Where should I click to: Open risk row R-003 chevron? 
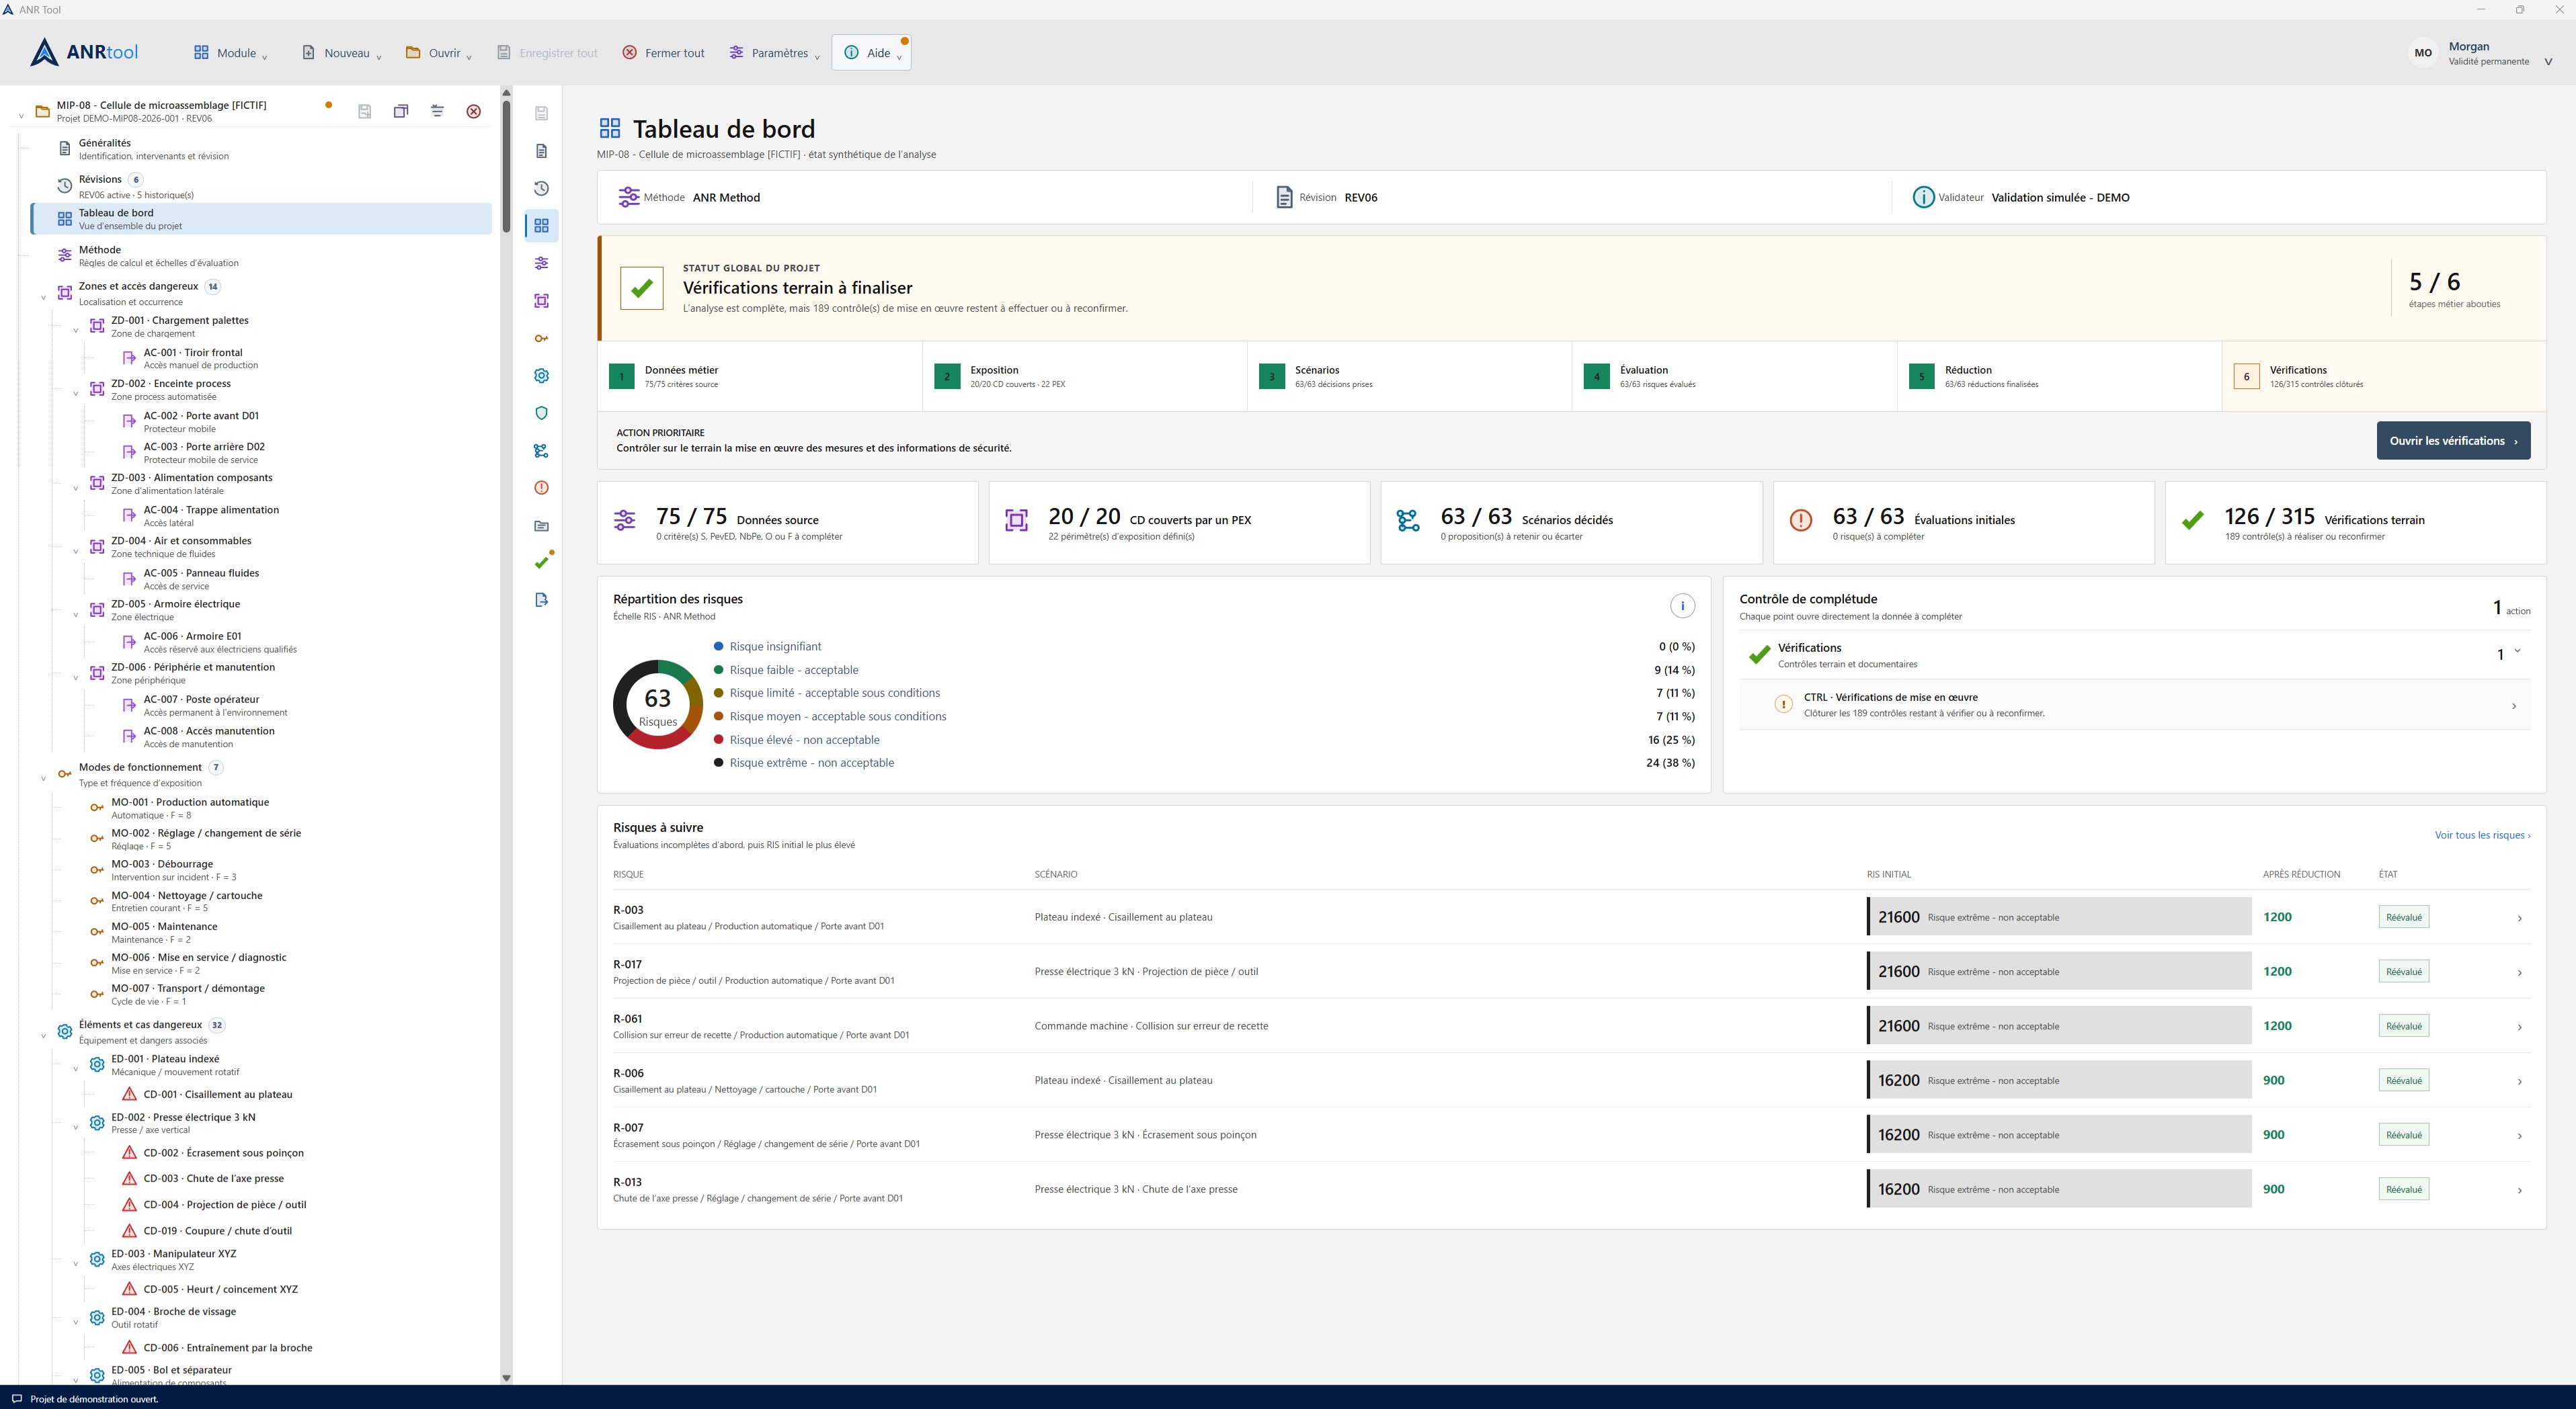pyautogui.click(x=2519, y=919)
